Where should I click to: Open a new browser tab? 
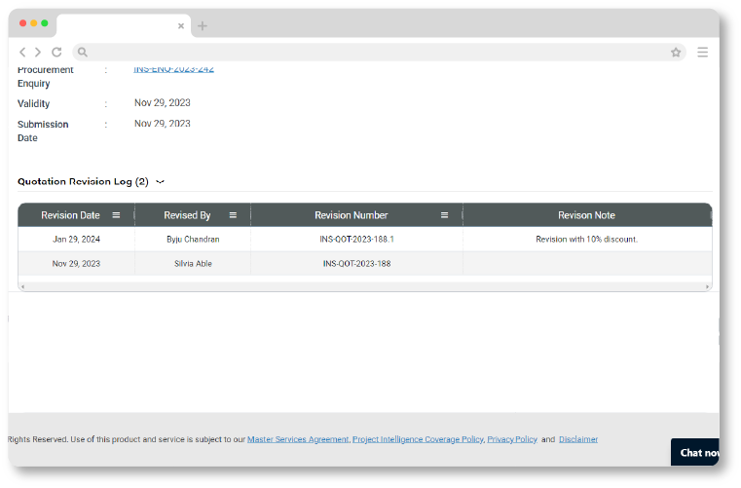tap(203, 26)
